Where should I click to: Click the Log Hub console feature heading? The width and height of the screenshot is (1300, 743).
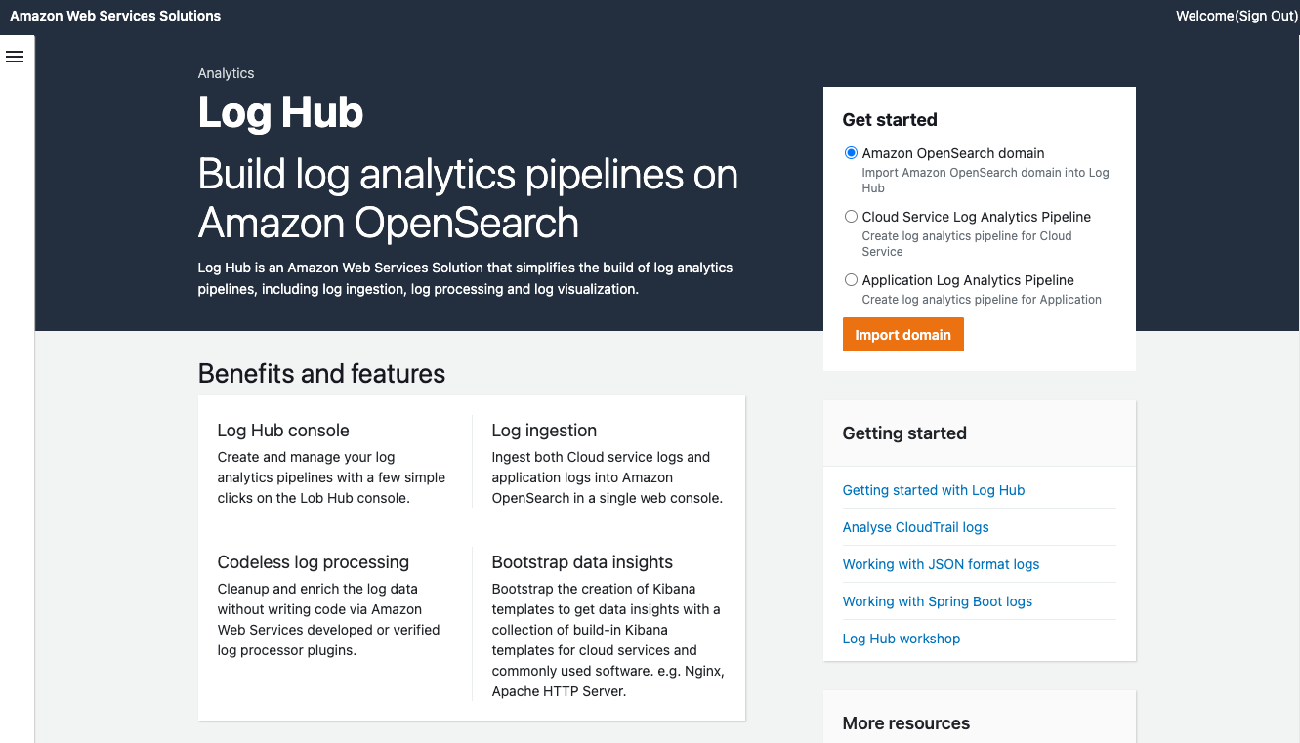point(283,431)
